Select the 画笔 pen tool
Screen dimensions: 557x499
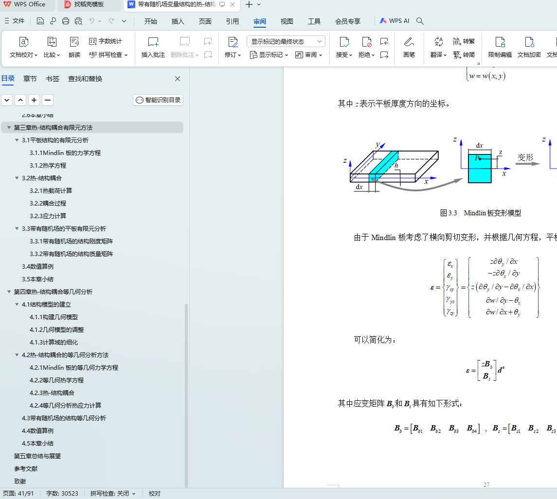coord(409,47)
